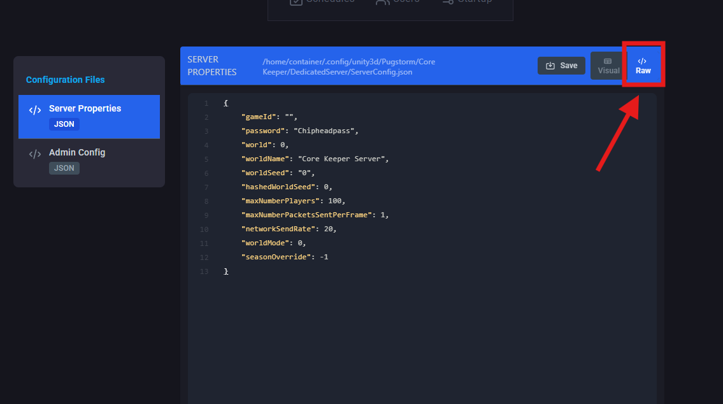The height and width of the screenshot is (404, 723).
Task: Open the Startup tab
Action: [x=467, y=2]
